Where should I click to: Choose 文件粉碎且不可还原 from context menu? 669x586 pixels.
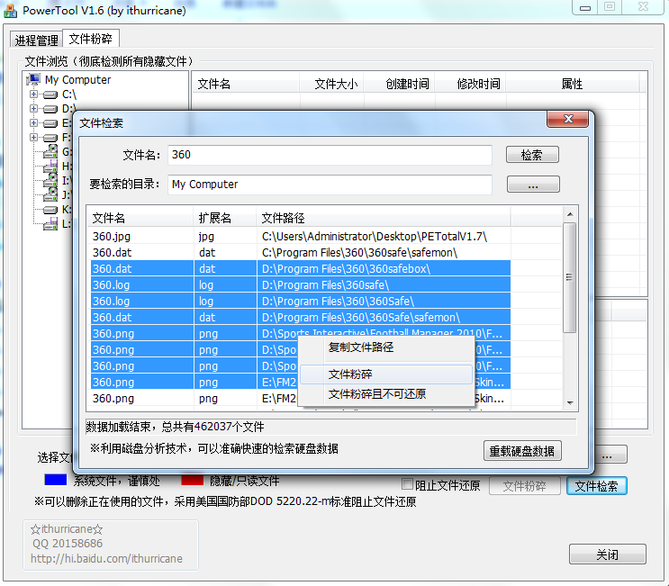pos(387,394)
